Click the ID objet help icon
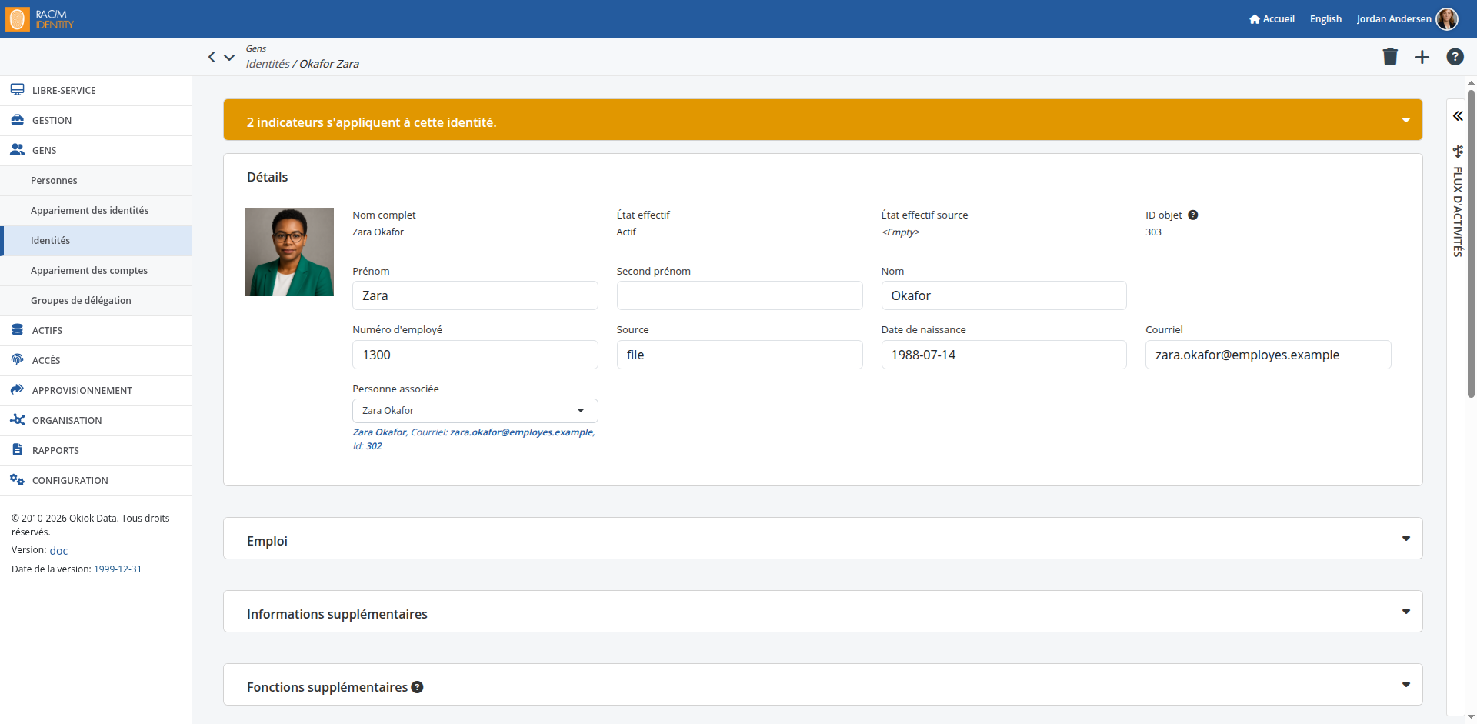Image resolution: width=1477 pixels, height=724 pixels. [x=1192, y=215]
